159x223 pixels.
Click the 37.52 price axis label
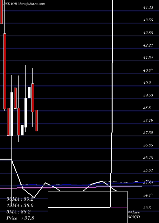[148, 133]
